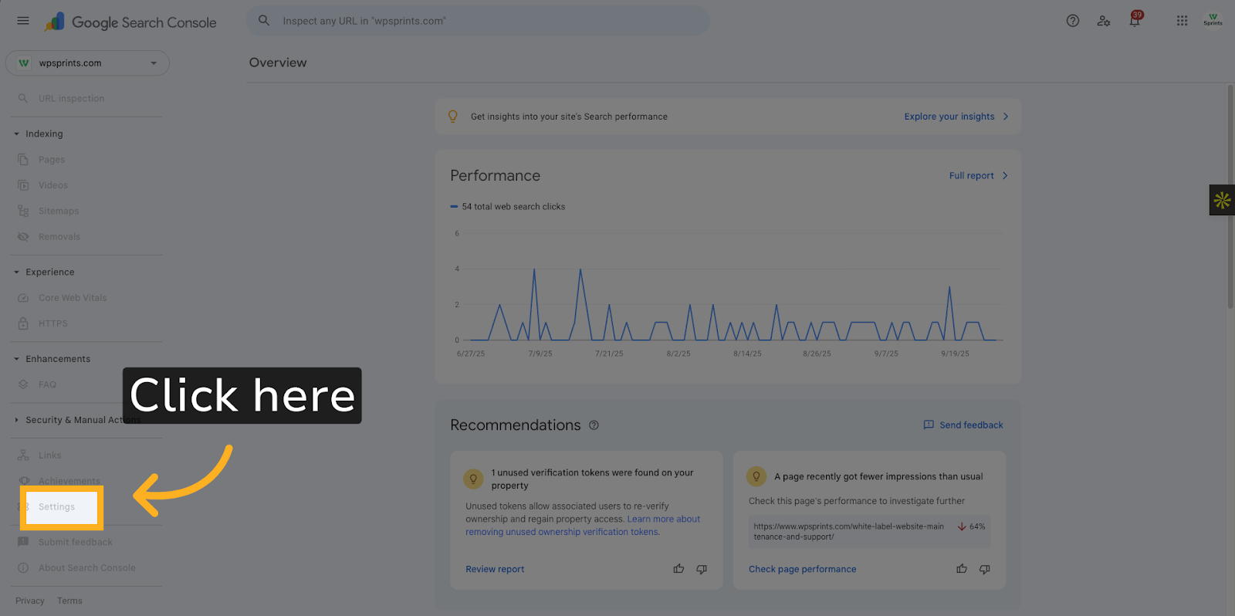Open Settings in the sidebar
Image resolution: width=1235 pixels, height=616 pixels.
pos(57,507)
